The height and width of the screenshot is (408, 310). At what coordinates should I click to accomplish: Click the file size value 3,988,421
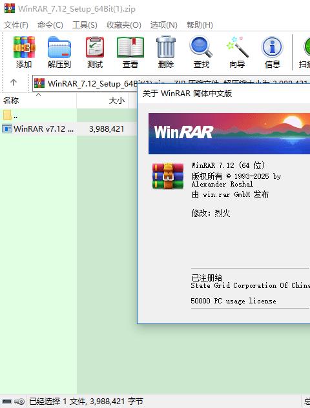pyautogui.click(x=107, y=129)
